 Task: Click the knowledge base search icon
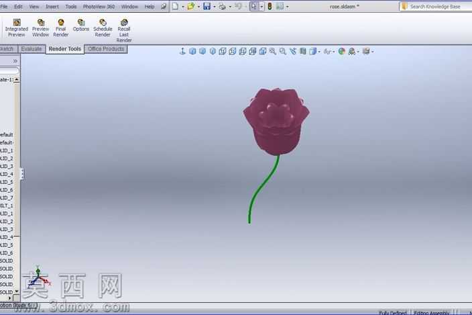(404, 6)
